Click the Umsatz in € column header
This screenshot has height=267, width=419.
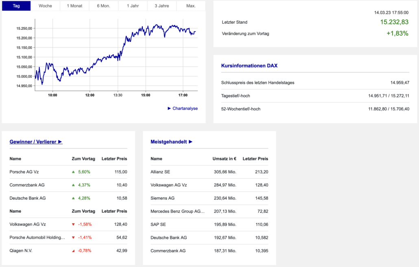point(225,159)
